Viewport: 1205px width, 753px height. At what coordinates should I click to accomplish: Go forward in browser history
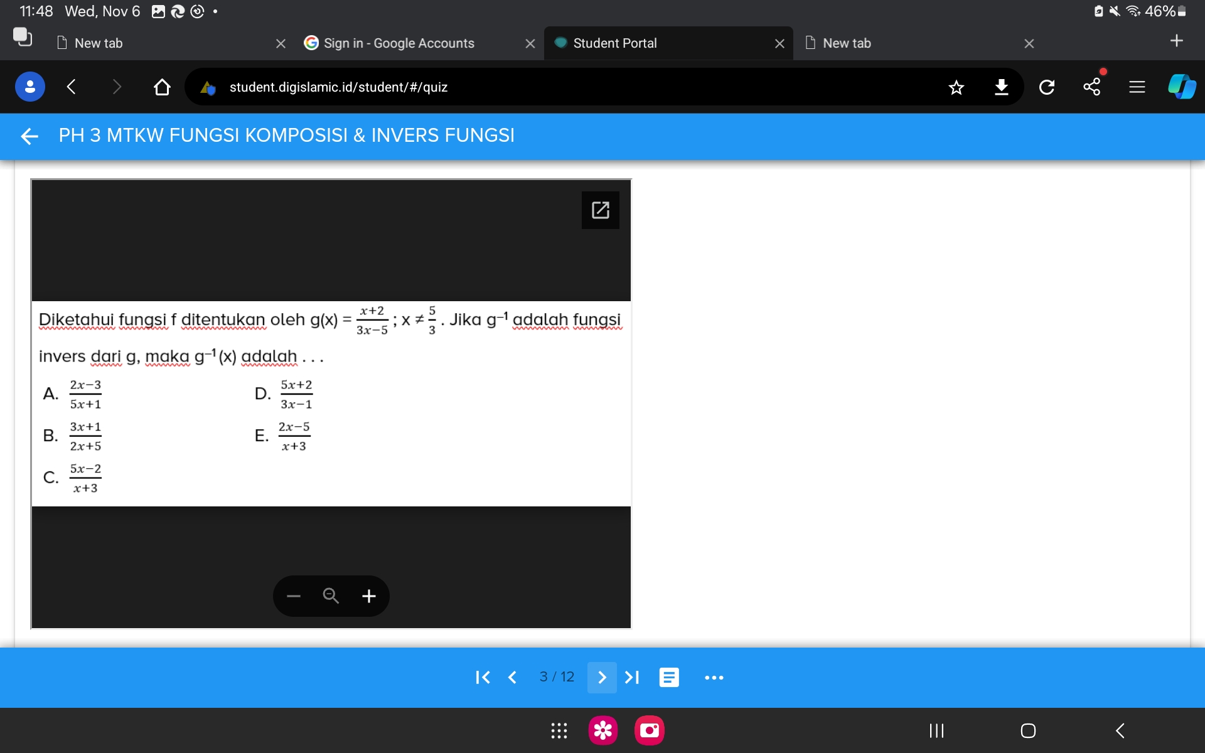coord(116,87)
